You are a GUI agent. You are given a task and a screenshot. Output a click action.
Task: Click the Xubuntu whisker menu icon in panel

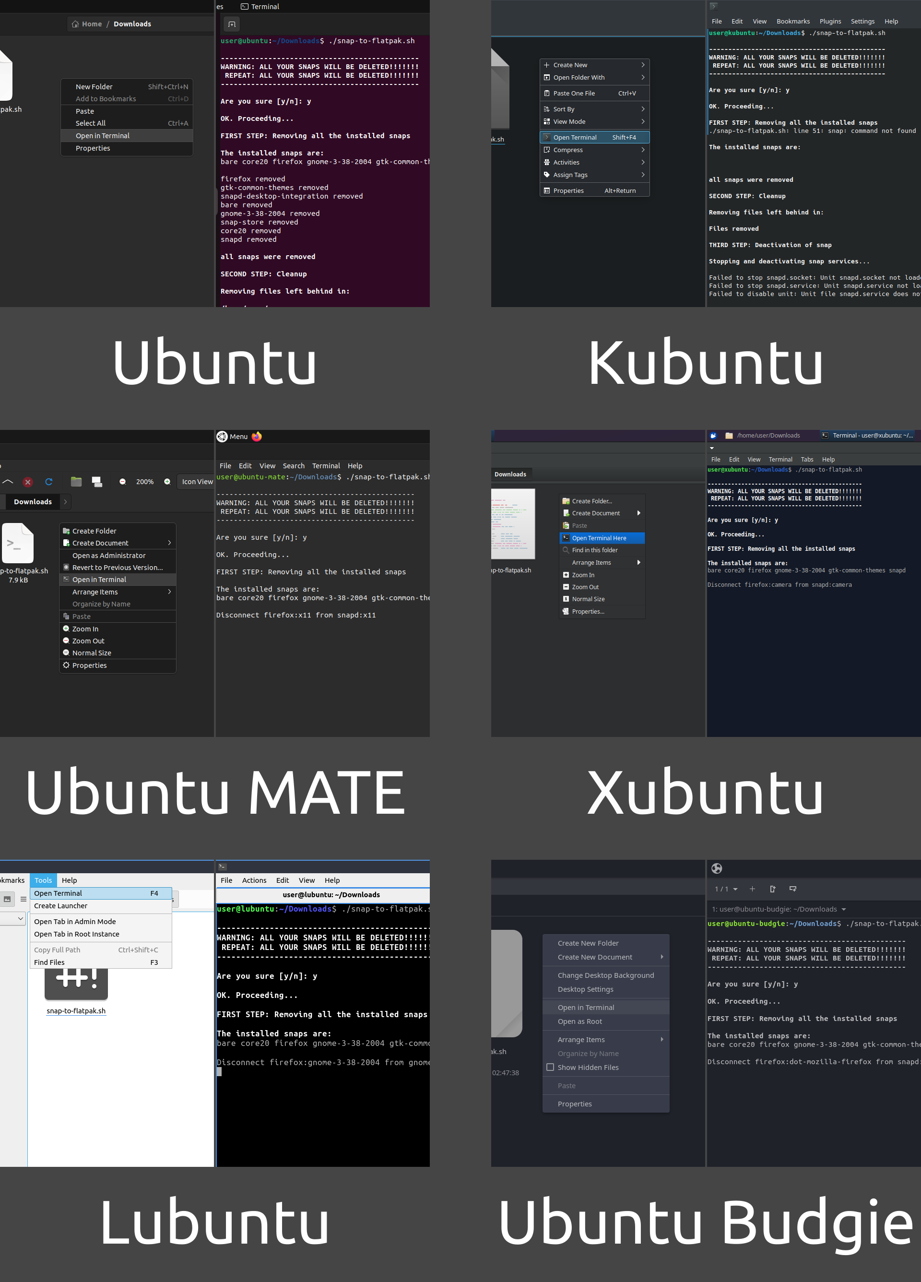[713, 435]
